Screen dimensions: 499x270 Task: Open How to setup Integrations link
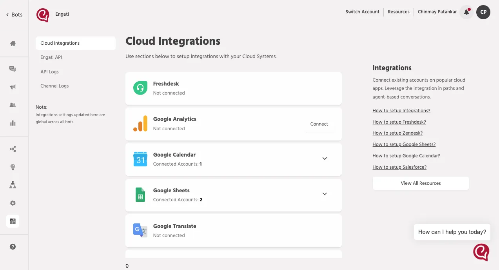(x=401, y=111)
